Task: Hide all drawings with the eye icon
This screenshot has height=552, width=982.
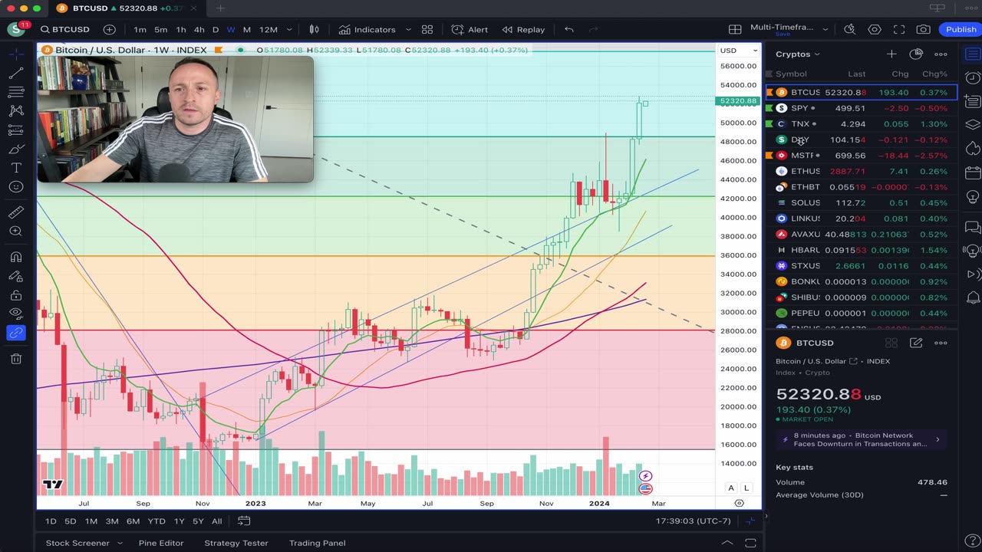Action: 15,314
